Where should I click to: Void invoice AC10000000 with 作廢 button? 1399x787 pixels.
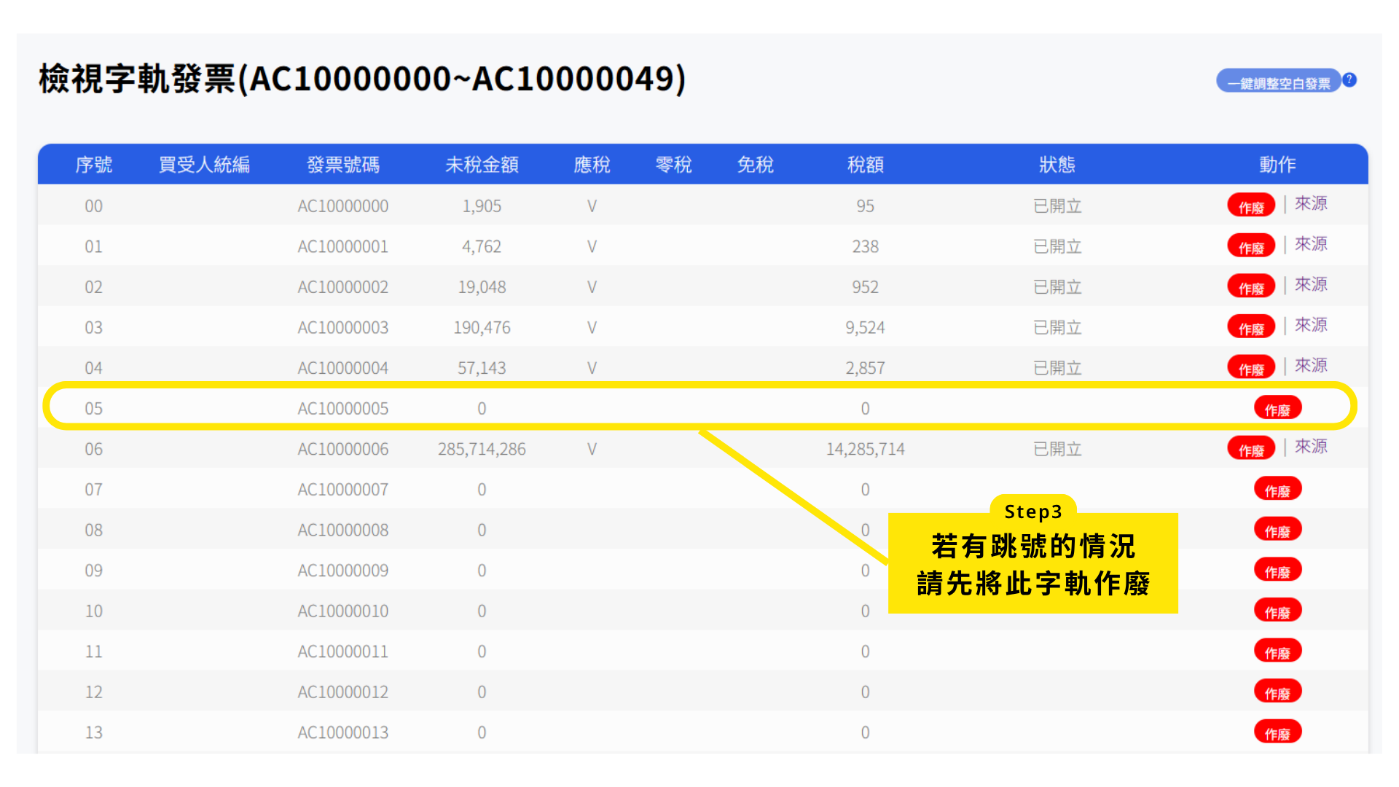[1250, 206]
